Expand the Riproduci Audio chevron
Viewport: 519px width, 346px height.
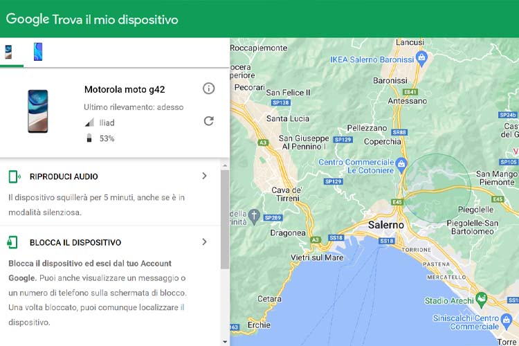pos(205,176)
